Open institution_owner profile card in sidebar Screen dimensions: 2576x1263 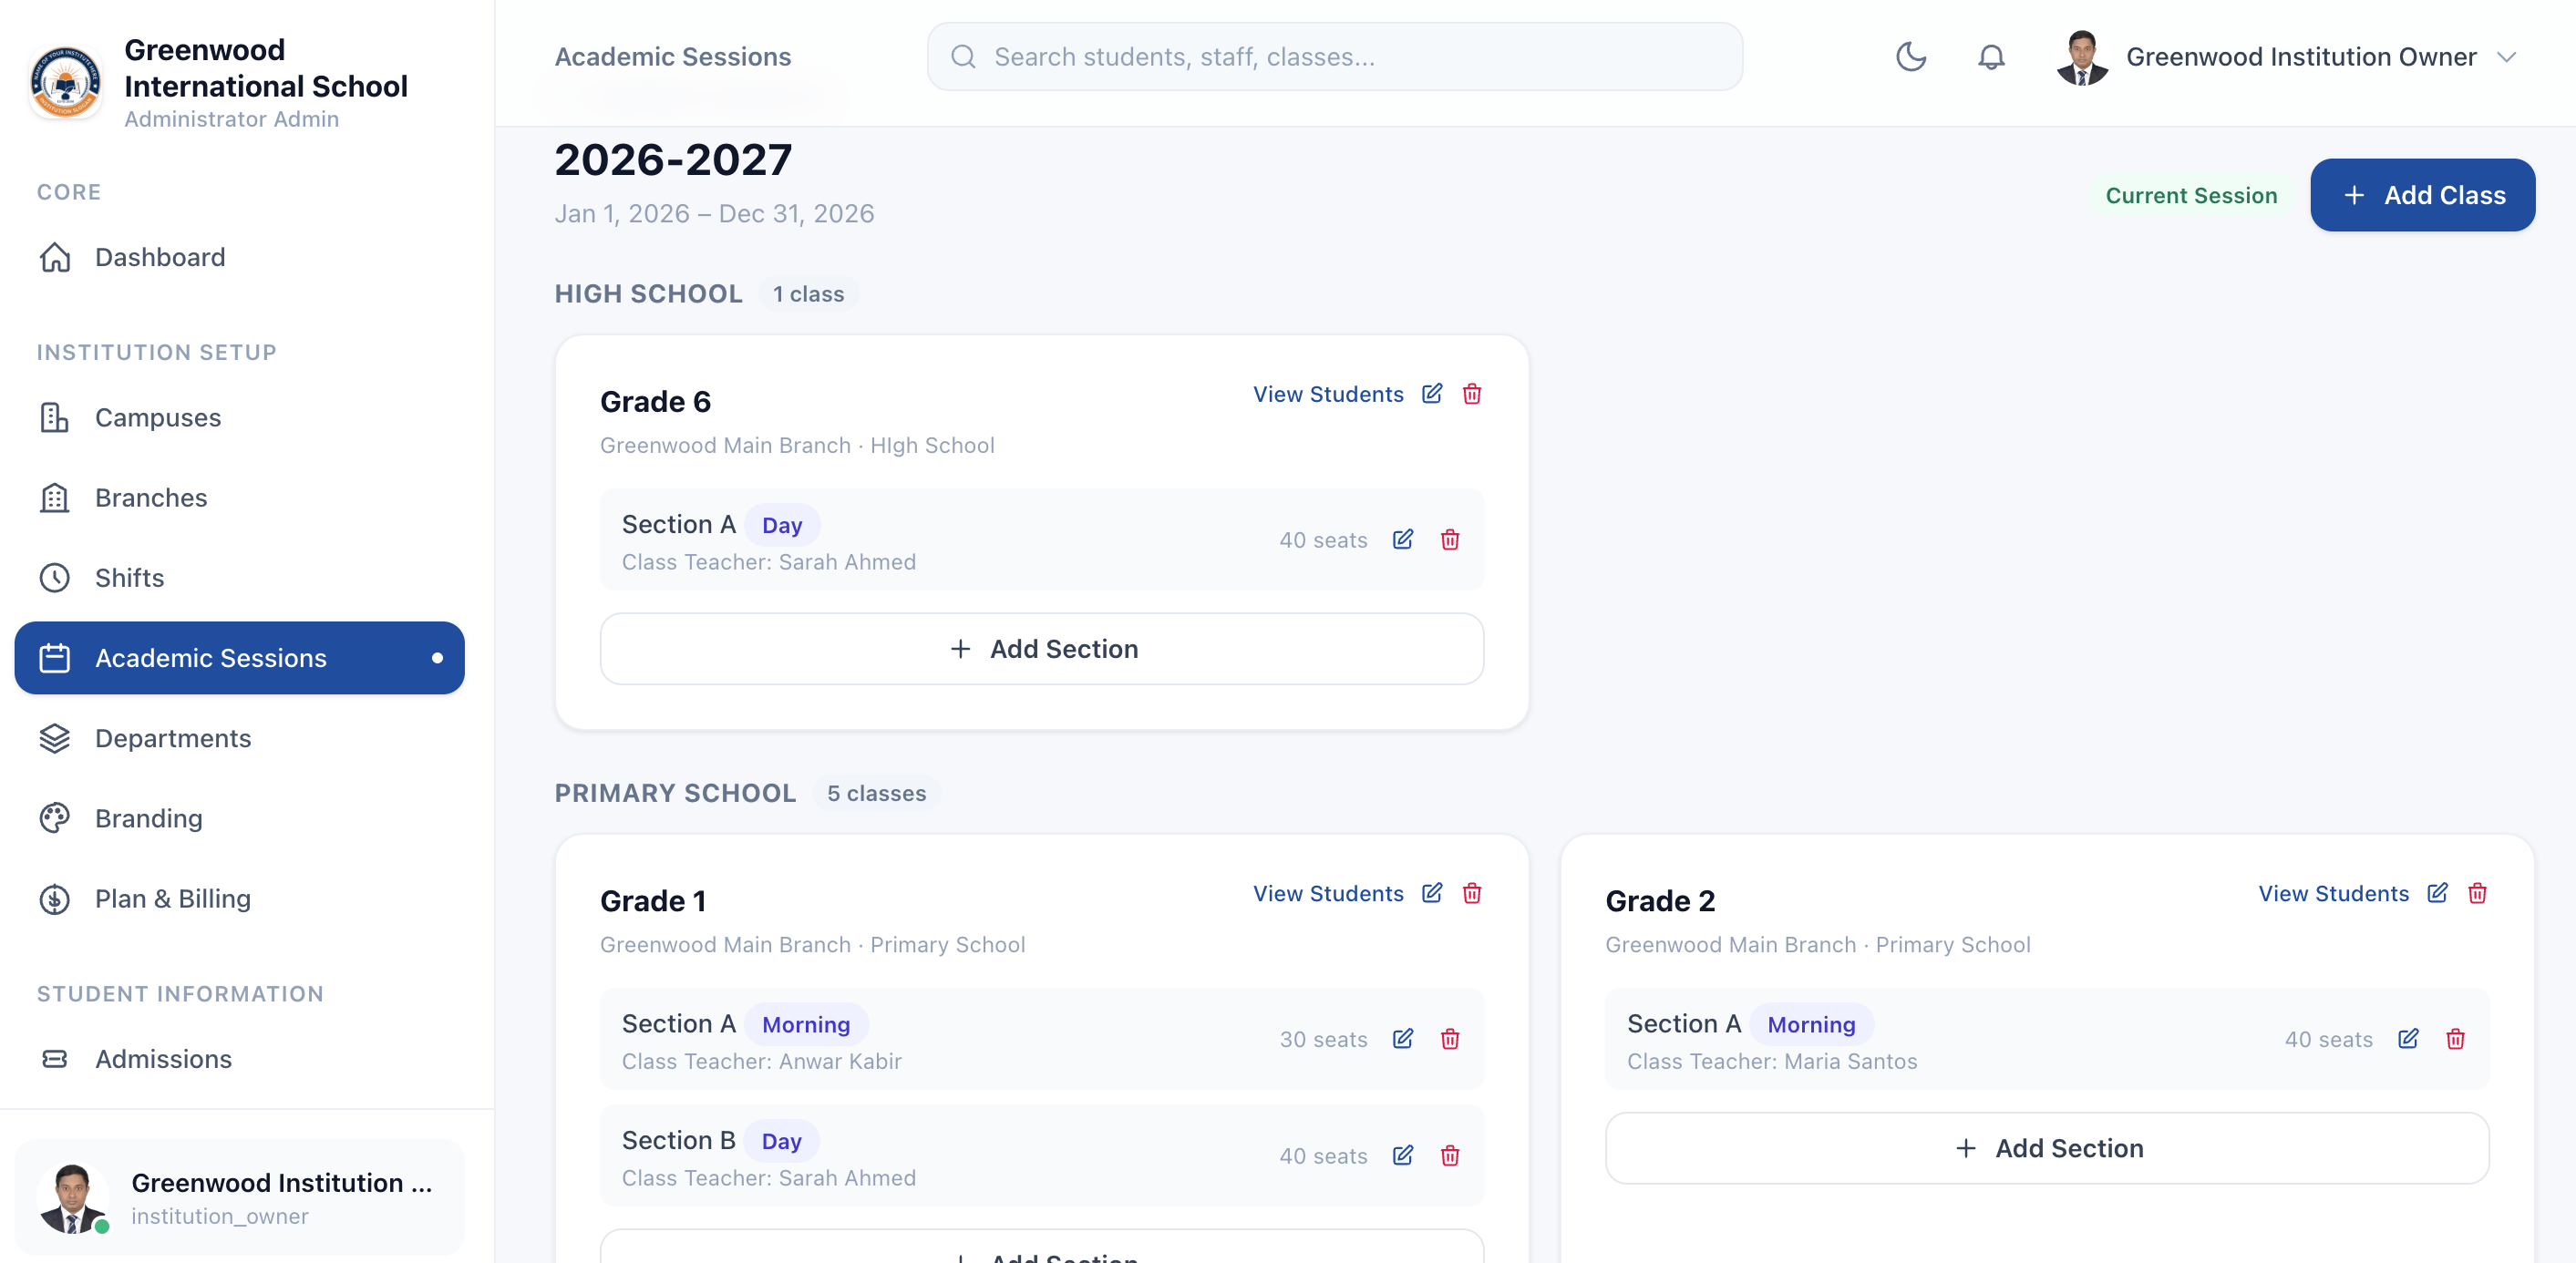tap(239, 1198)
